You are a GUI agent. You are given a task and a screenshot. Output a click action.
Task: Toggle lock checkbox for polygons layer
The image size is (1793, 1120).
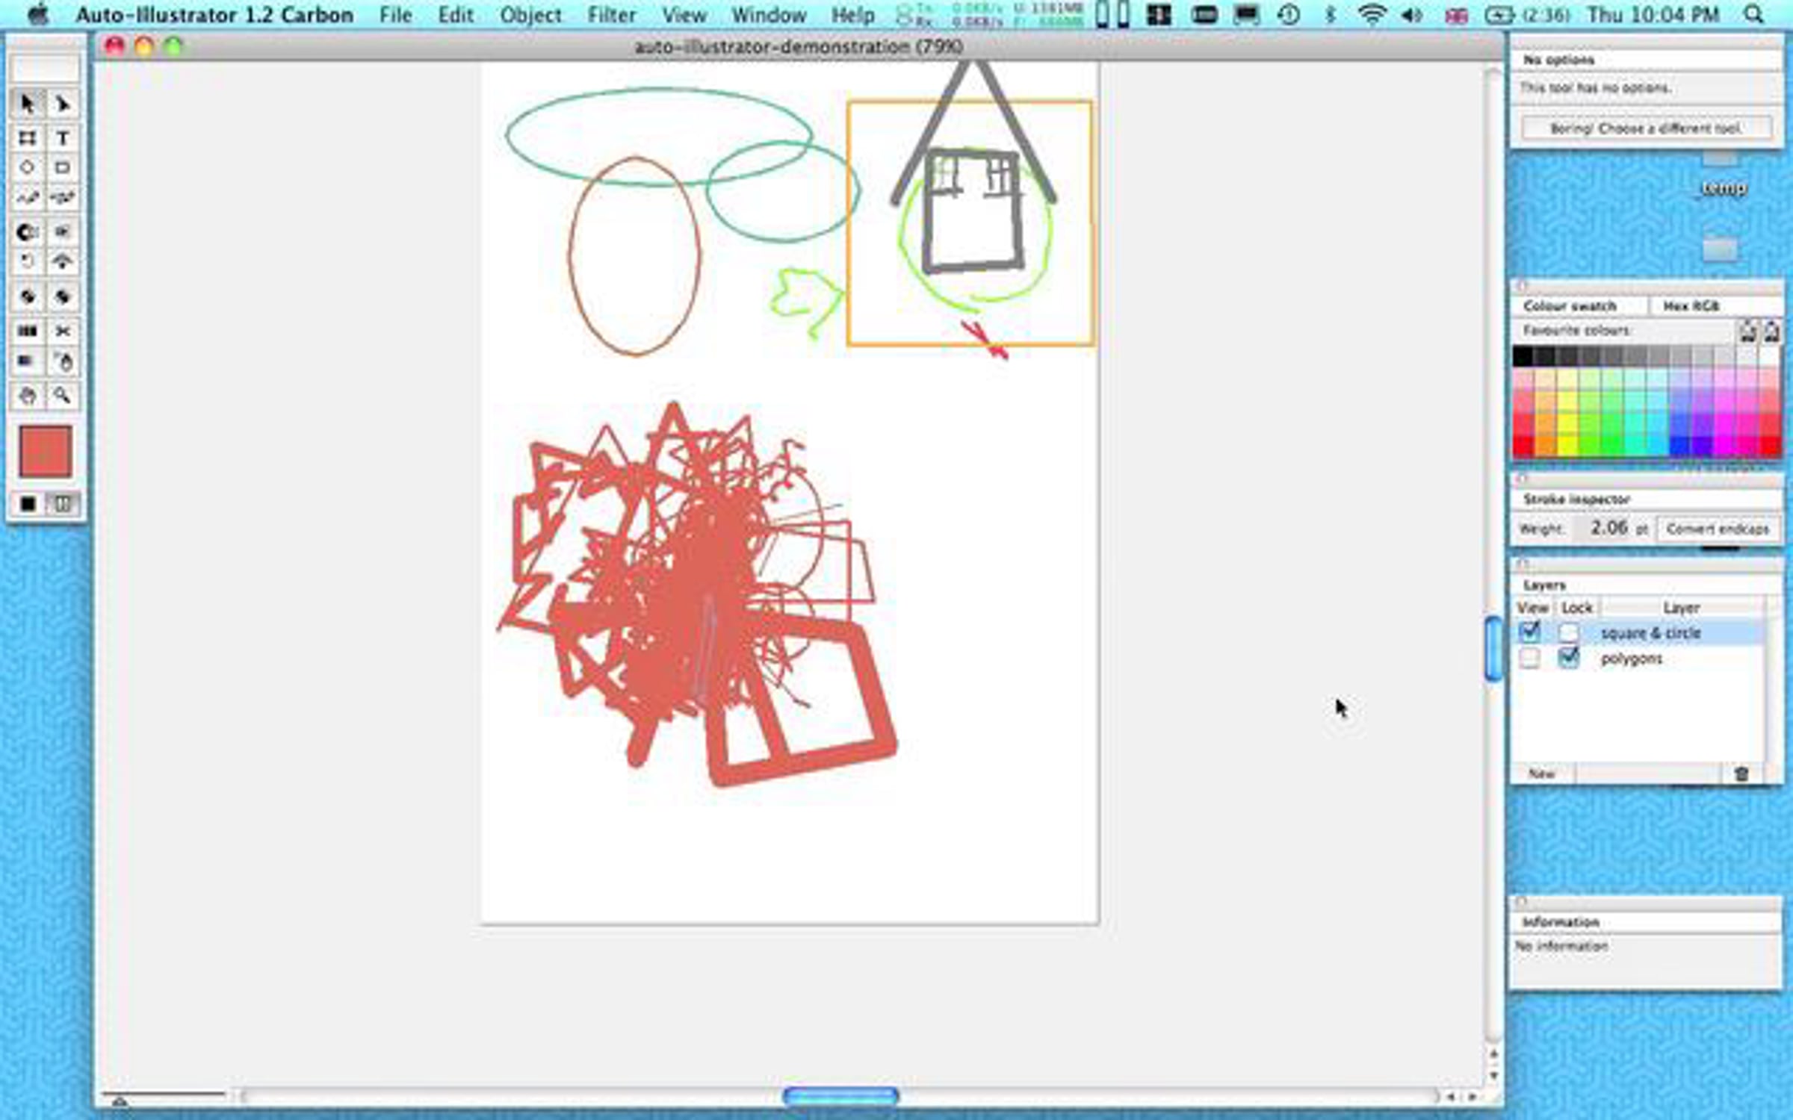click(x=1568, y=658)
